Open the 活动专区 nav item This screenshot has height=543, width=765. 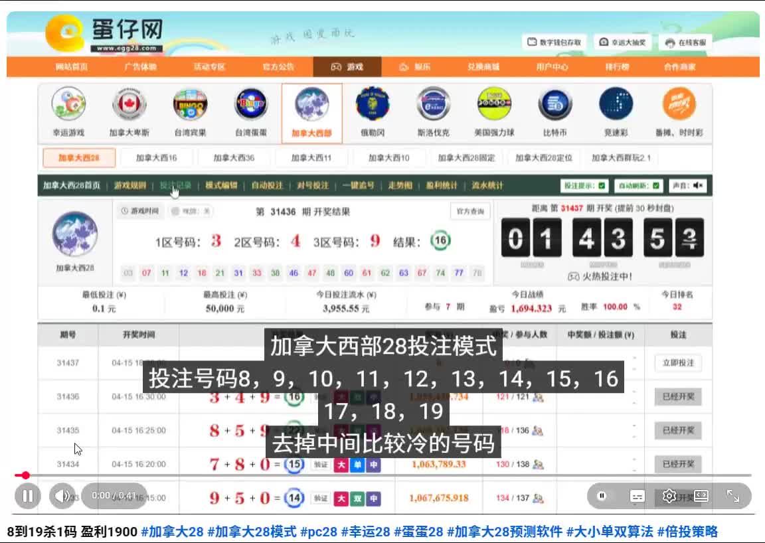(x=209, y=67)
